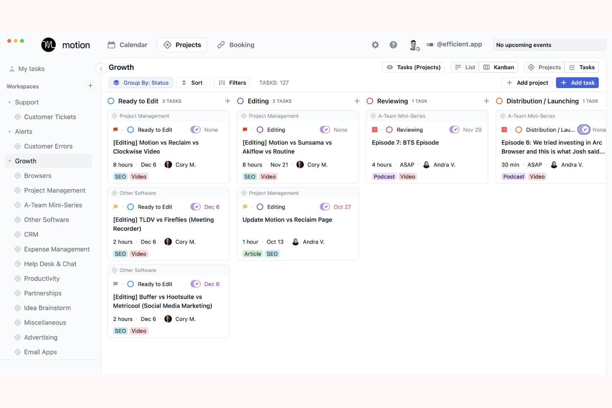The height and width of the screenshot is (408, 612).
Task: Mark Episode 7 BTS Episode status circle
Action: point(389,130)
